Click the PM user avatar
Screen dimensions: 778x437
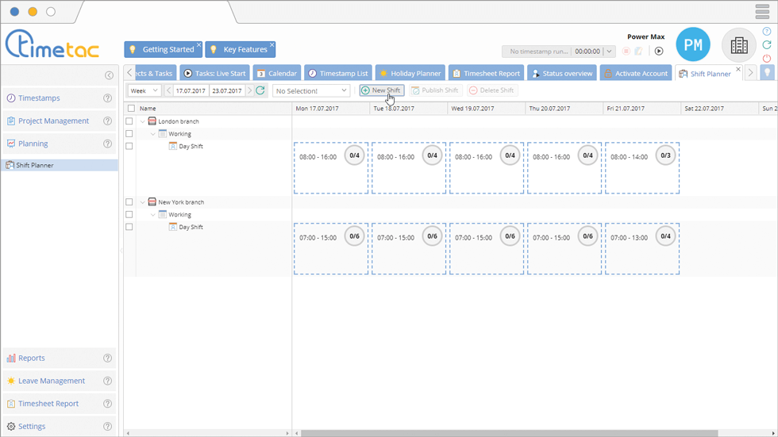click(692, 45)
